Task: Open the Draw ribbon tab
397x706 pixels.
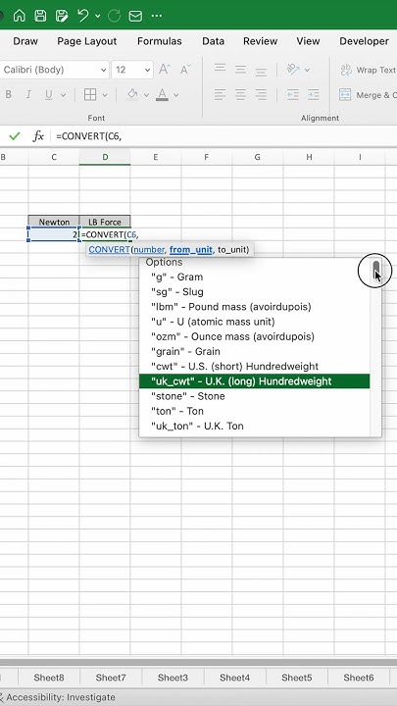Action: point(25,41)
